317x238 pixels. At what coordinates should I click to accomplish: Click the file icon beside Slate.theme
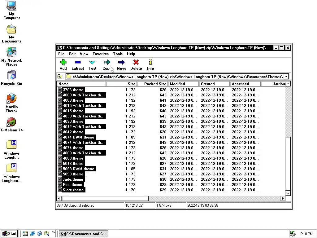coord(60,190)
